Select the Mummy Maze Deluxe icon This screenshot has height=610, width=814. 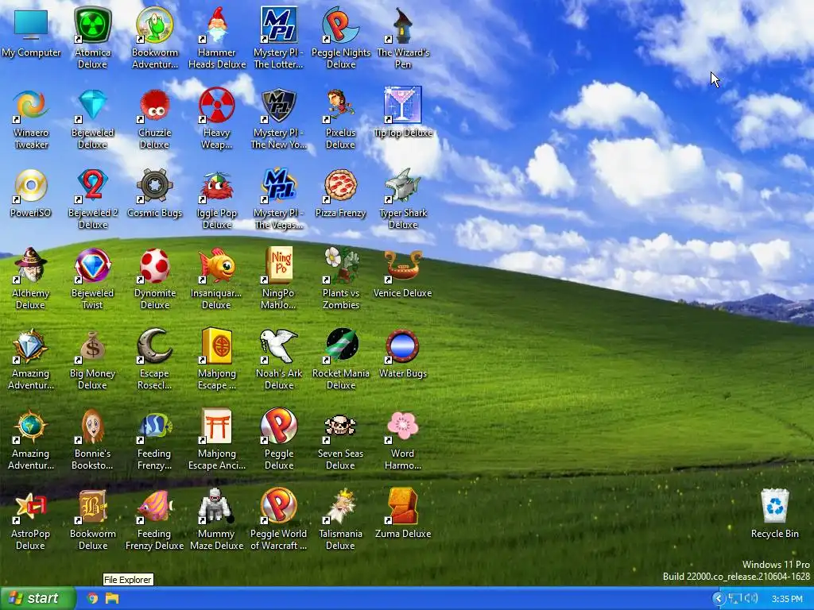(217, 506)
